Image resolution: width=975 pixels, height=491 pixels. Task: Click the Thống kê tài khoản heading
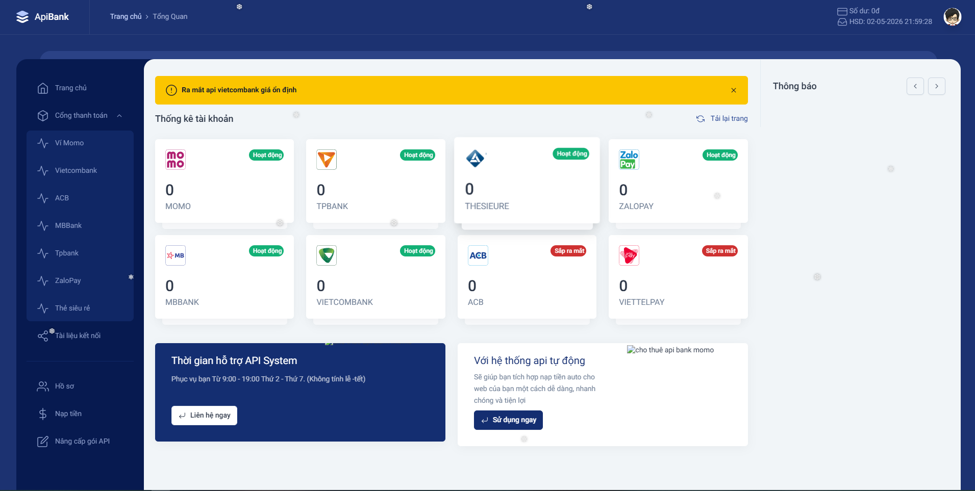[194, 119]
